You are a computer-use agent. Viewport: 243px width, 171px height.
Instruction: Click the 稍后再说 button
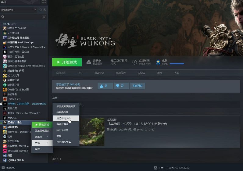point(138,86)
